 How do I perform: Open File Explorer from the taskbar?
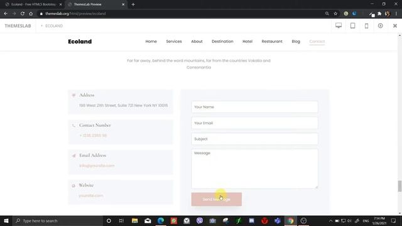point(134,220)
